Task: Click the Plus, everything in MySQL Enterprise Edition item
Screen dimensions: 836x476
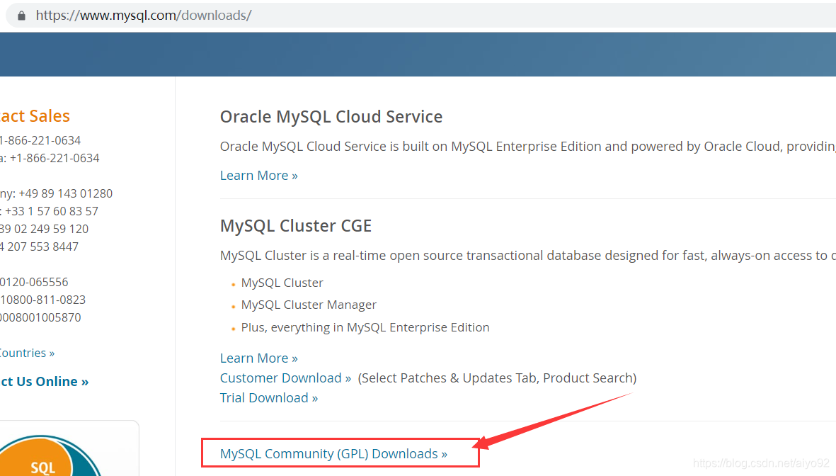Action: (365, 327)
